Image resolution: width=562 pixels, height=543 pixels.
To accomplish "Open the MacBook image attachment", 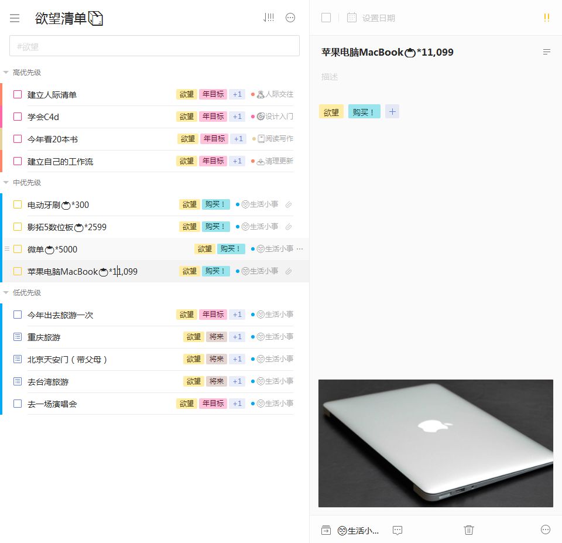I will tap(436, 443).
